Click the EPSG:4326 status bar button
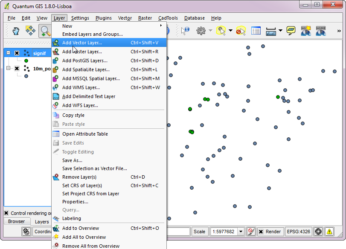Screen dimensions: 346x249 298,232
